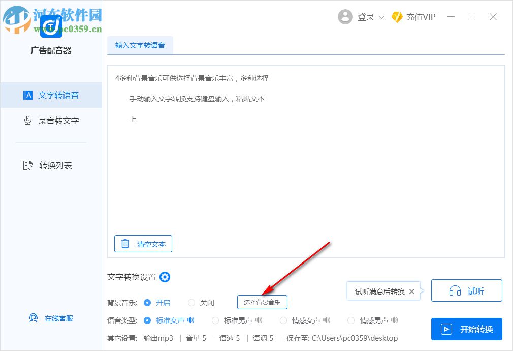The width and height of the screenshot is (513, 351).
Task: Open 转换列表 via its document icon
Action: 28,165
